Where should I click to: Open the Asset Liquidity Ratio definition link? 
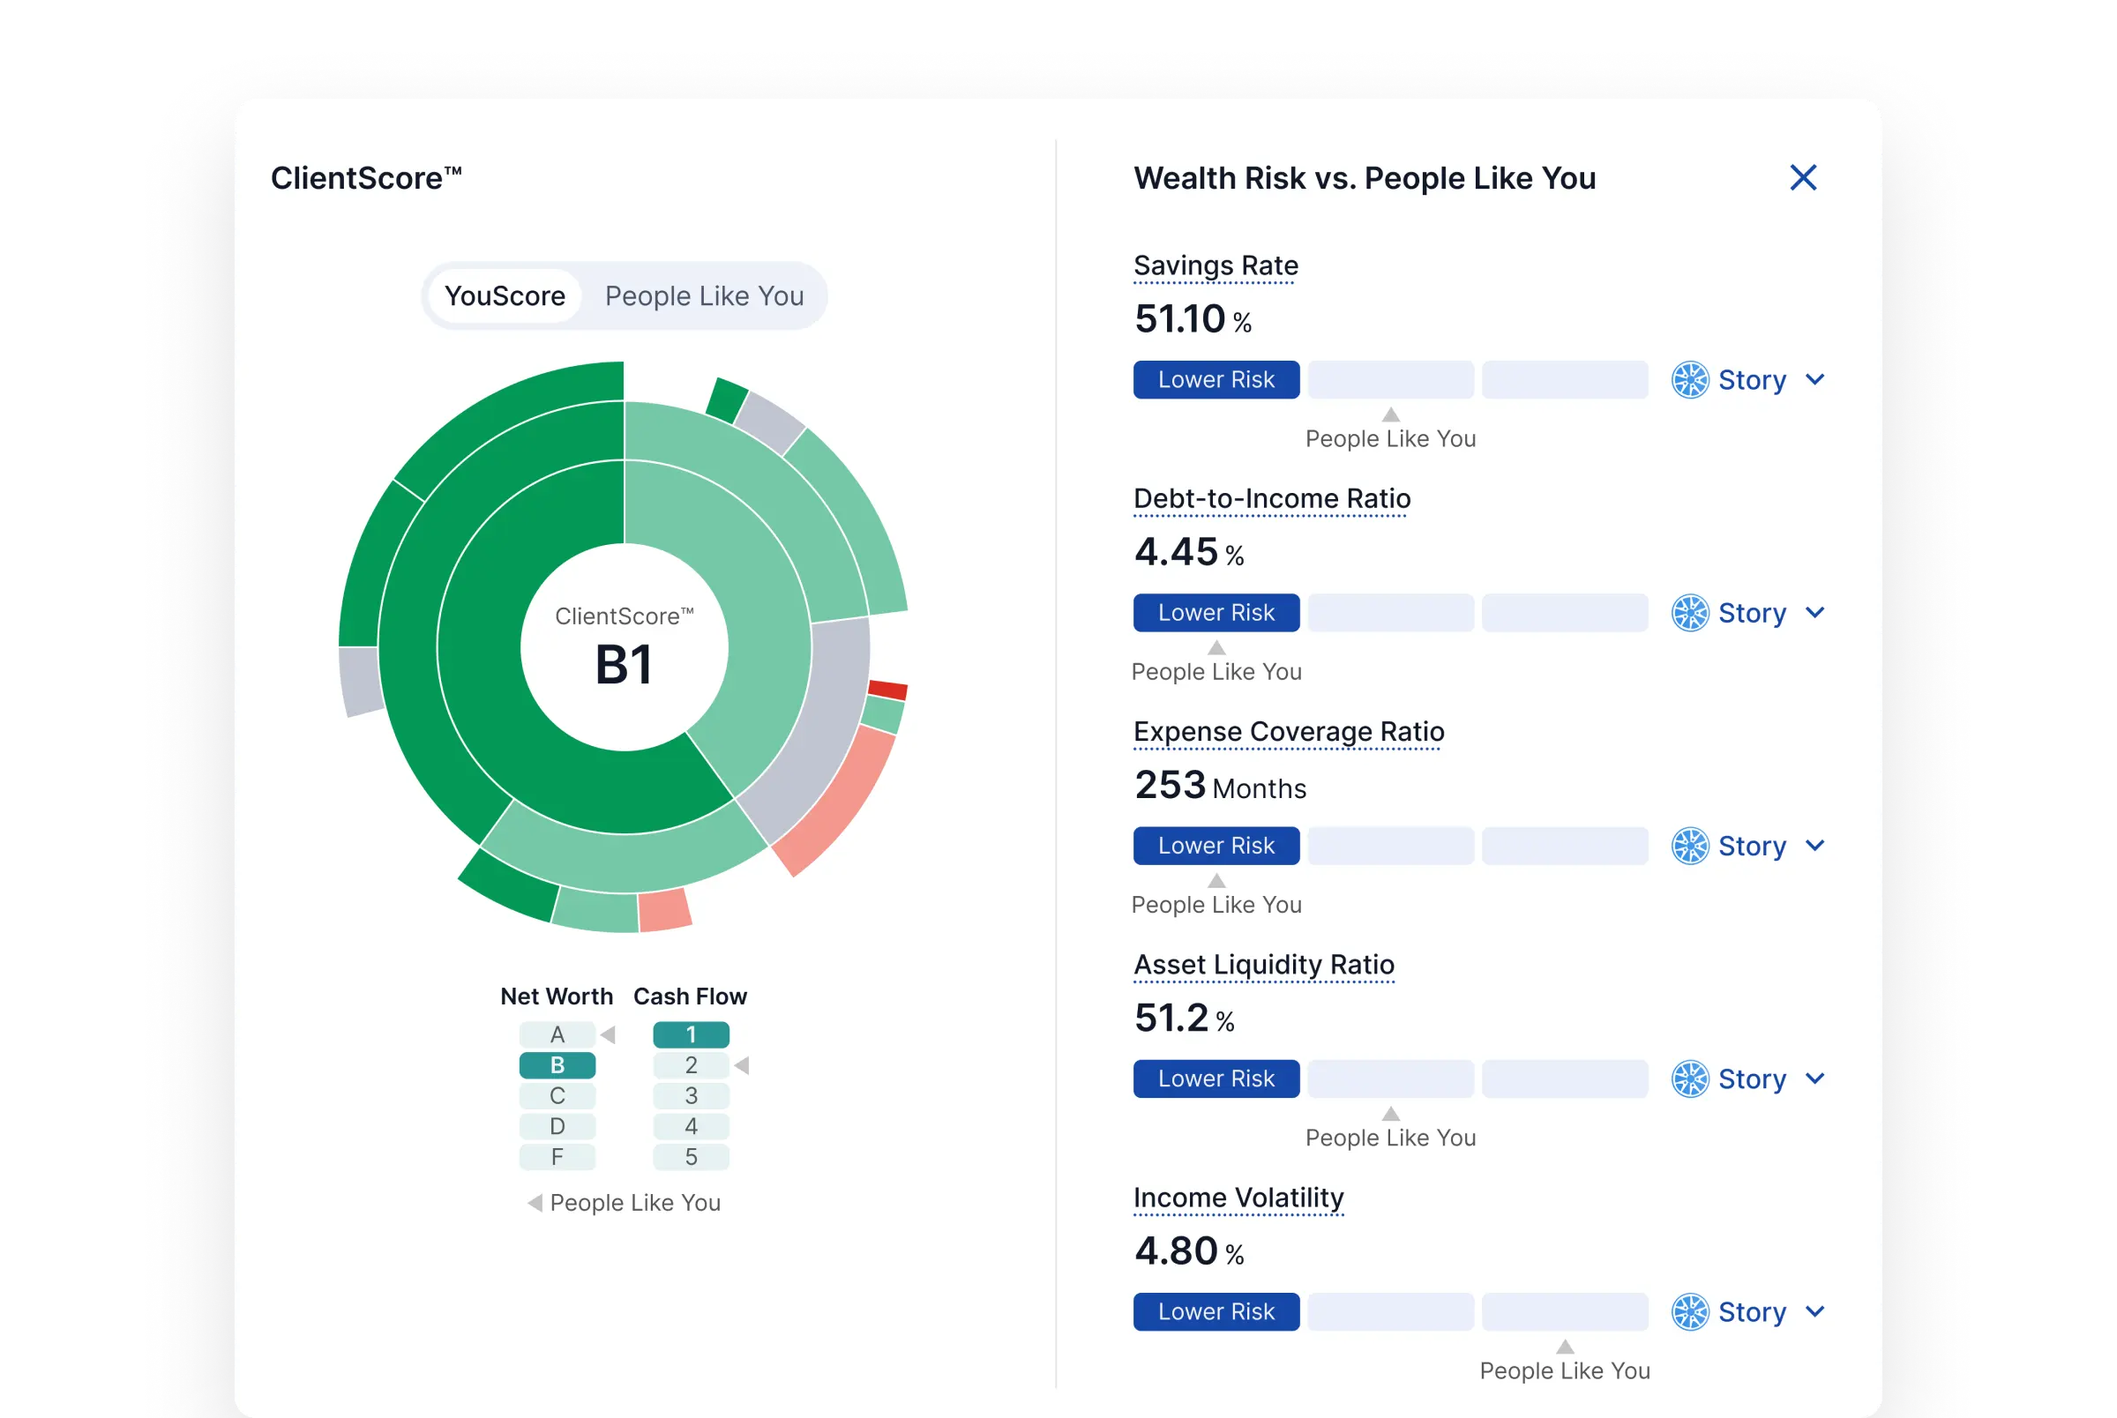1264,965
